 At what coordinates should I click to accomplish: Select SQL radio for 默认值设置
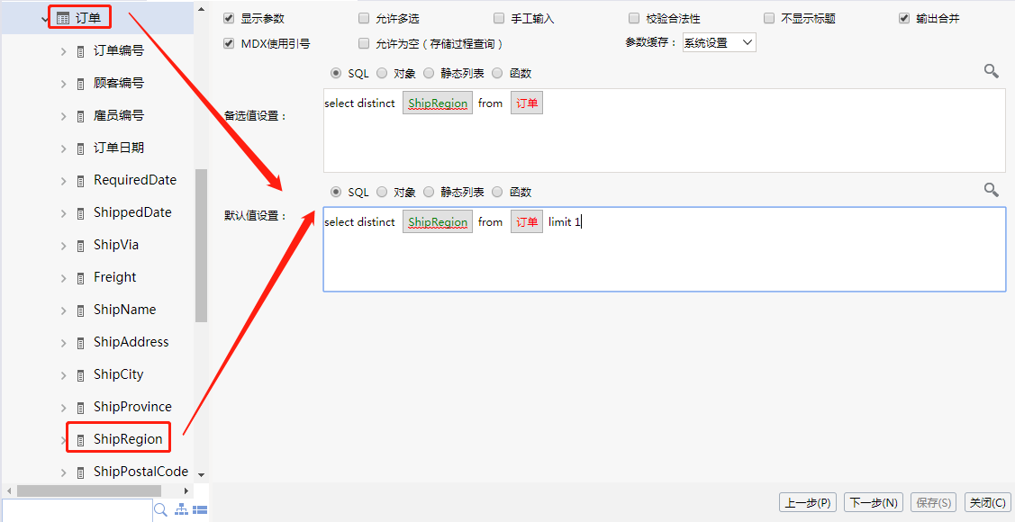(x=335, y=192)
